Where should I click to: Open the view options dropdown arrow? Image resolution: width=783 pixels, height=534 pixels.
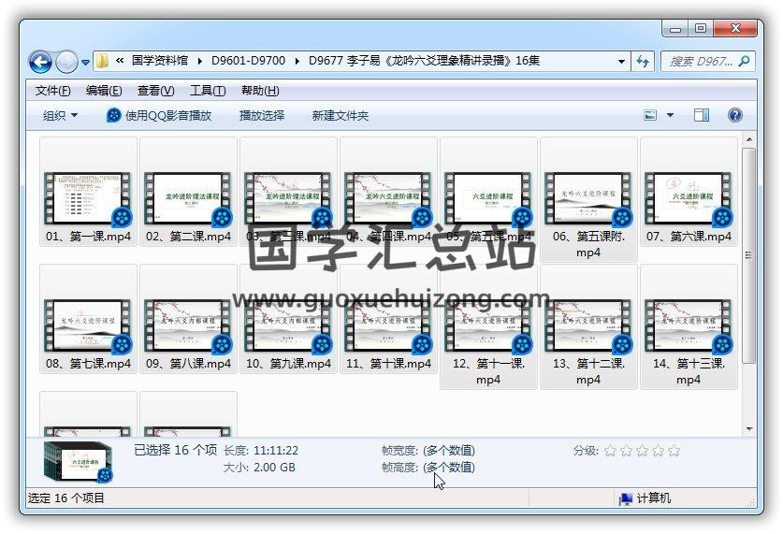(670, 115)
